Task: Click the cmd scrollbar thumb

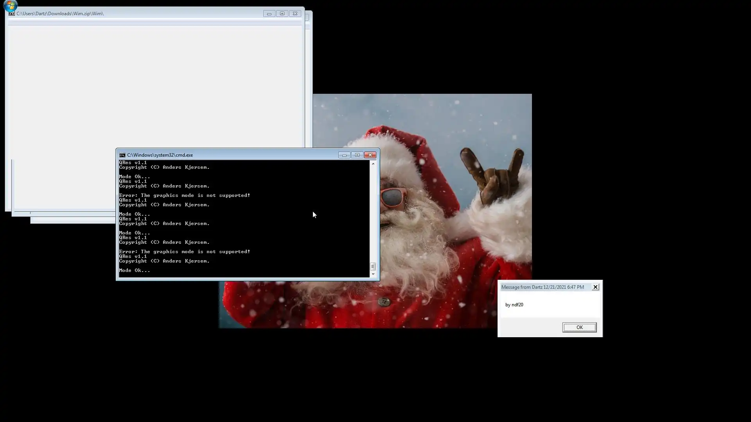Action: [373, 266]
